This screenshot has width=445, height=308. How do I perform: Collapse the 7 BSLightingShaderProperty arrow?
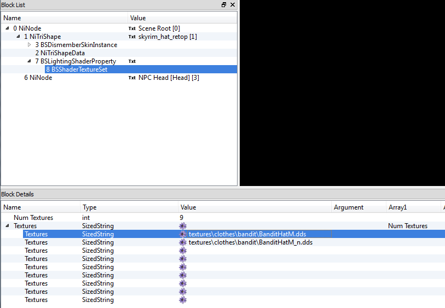pyautogui.click(x=29, y=61)
